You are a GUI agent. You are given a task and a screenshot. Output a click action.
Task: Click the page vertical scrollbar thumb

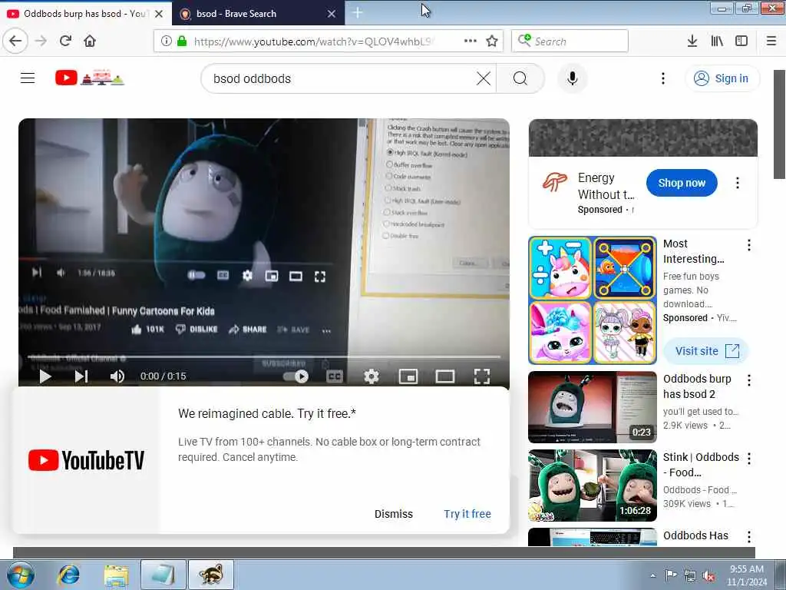(780, 124)
